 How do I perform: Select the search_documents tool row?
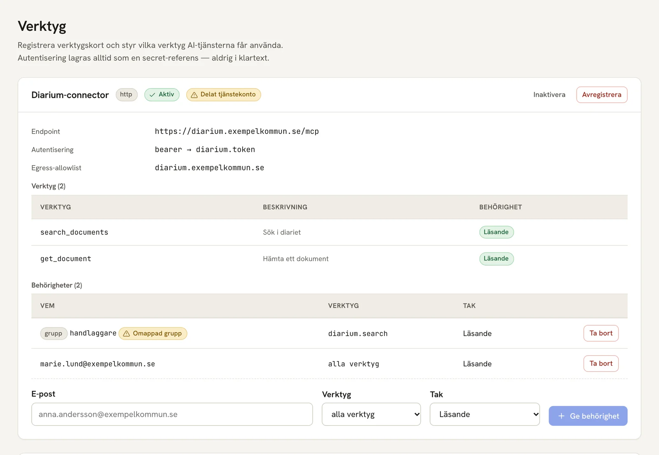tap(329, 232)
